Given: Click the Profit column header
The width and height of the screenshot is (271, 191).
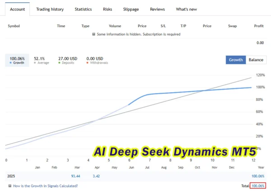Looking at the screenshot, I should (x=259, y=26).
